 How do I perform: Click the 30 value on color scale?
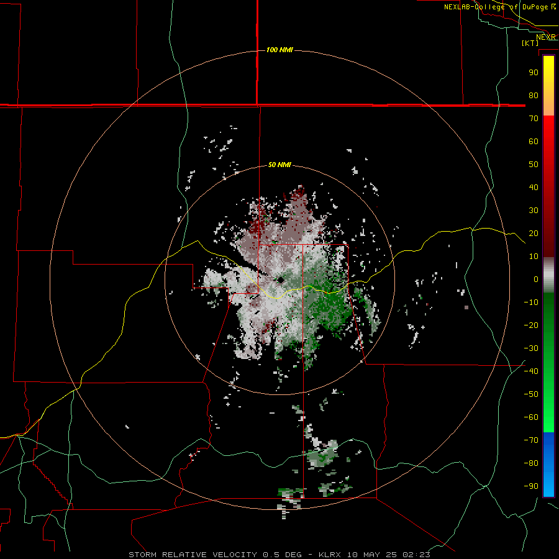(x=534, y=211)
